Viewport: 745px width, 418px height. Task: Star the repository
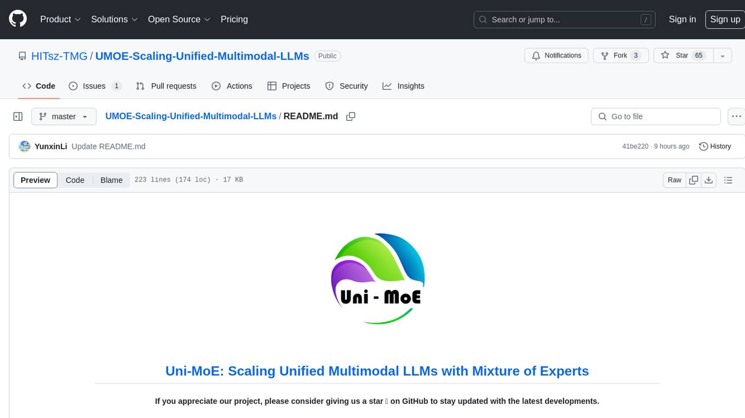[683, 56]
